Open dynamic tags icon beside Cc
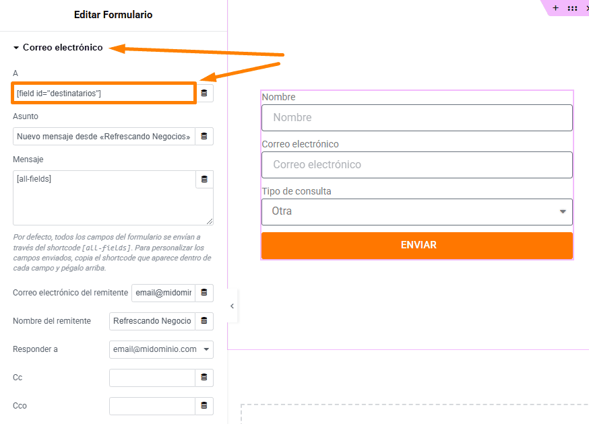This screenshot has width=589, height=424. coord(204,378)
